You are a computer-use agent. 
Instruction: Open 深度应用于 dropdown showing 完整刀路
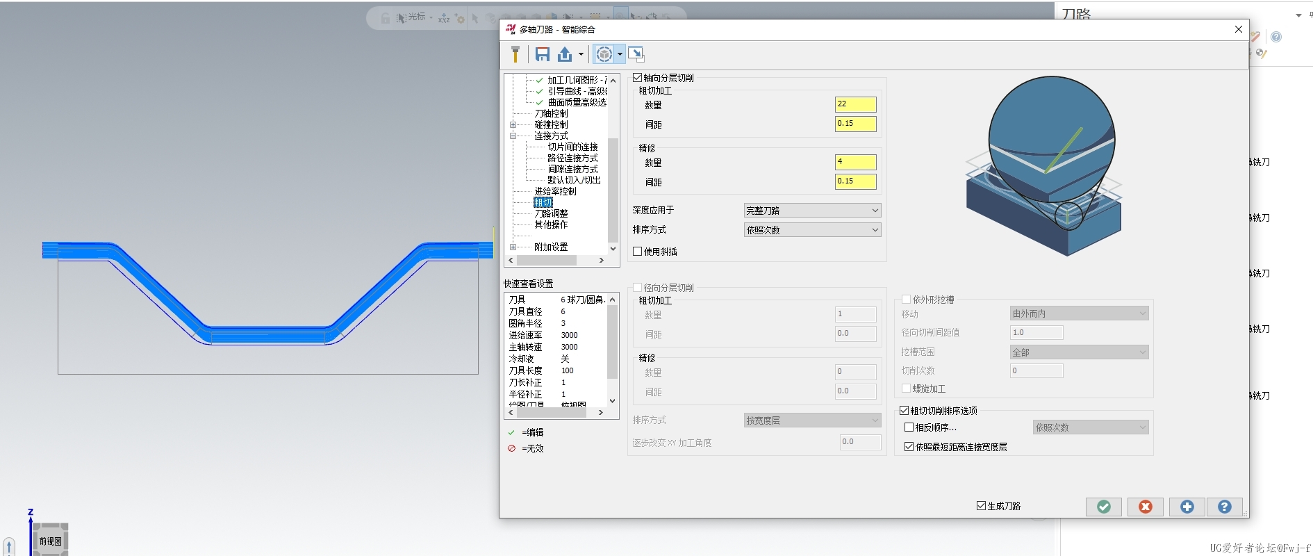point(812,211)
